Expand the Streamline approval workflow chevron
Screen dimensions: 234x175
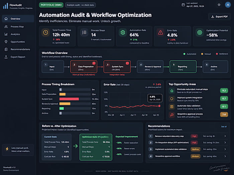click(225, 156)
